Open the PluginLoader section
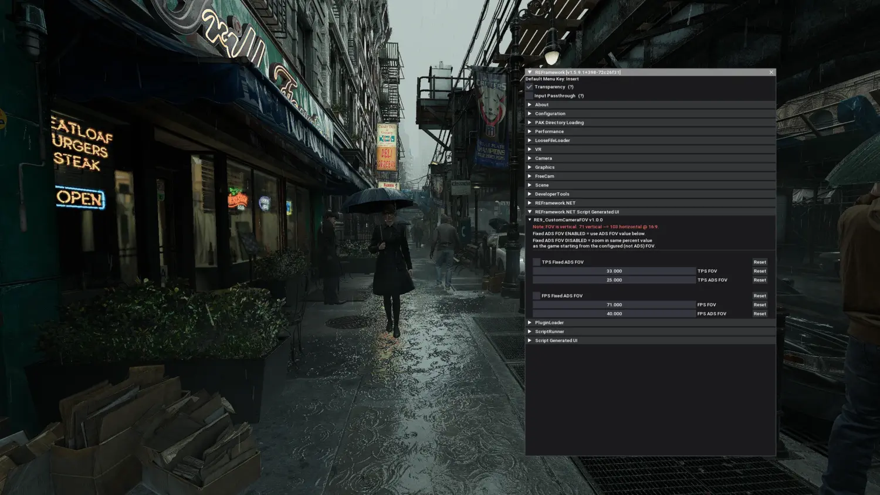Viewport: 880px width, 495px height. pos(549,322)
